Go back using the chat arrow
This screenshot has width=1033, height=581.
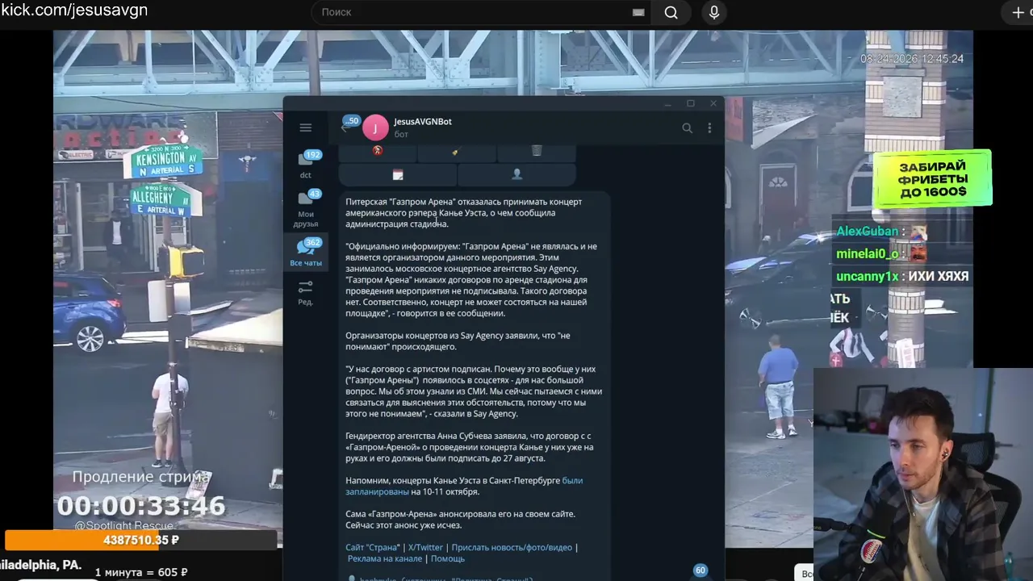[344, 127]
